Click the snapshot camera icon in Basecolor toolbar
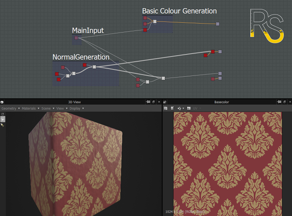 189,108
